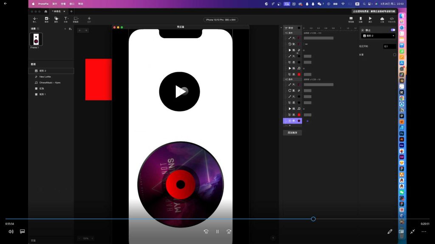The width and height of the screenshot is (435, 244).
Task: Click the 添加触发 add trigger button
Action: tap(292, 133)
